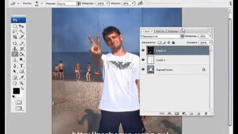Open layer blend mode Перекрытие dropdown
This screenshot has width=238, height=134.
coord(162,36)
